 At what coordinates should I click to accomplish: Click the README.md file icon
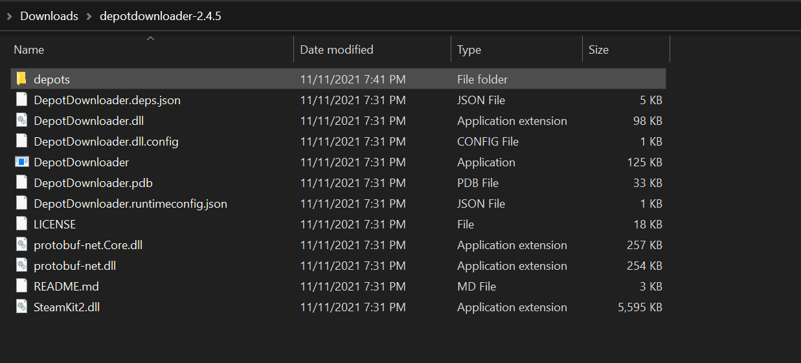pyautogui.click(x=21, y=286)
